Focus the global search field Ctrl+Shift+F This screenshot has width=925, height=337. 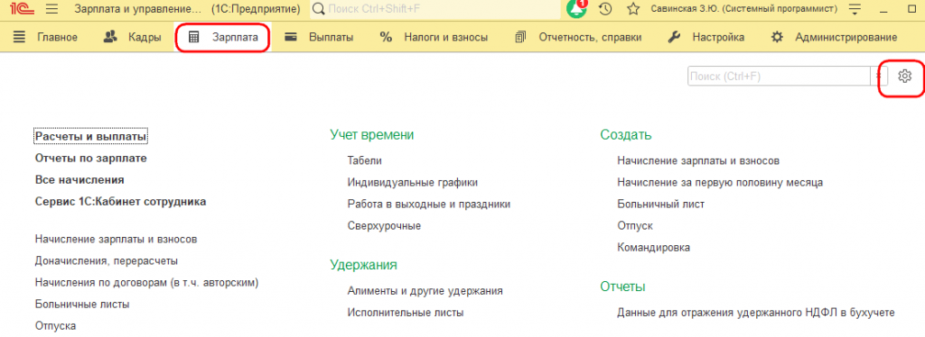coord(434,9)
